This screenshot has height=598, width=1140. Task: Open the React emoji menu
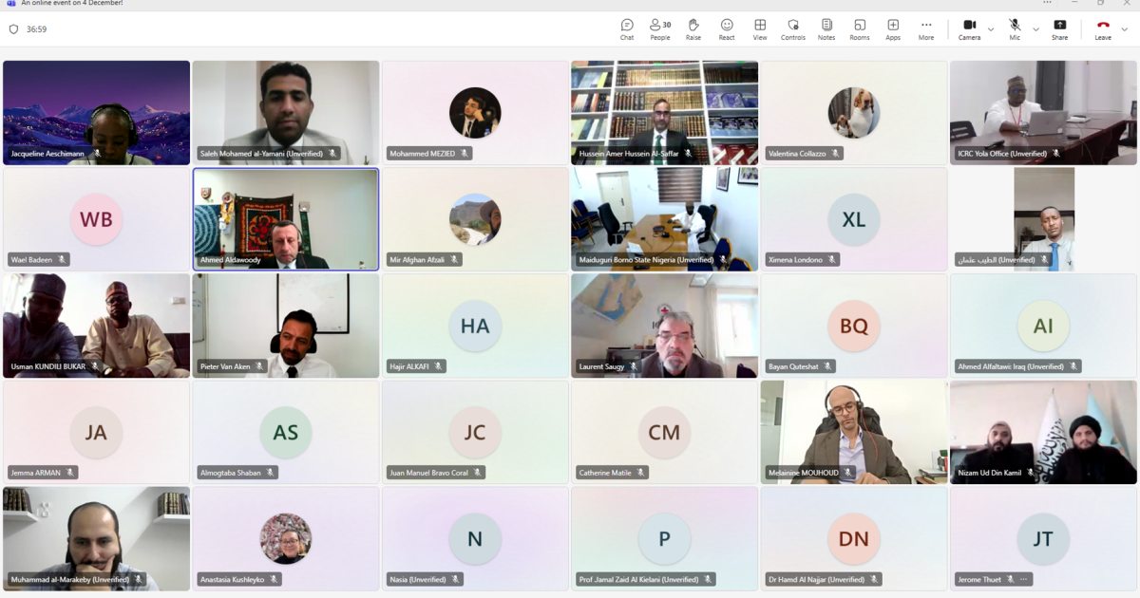[x=727, y=29]
